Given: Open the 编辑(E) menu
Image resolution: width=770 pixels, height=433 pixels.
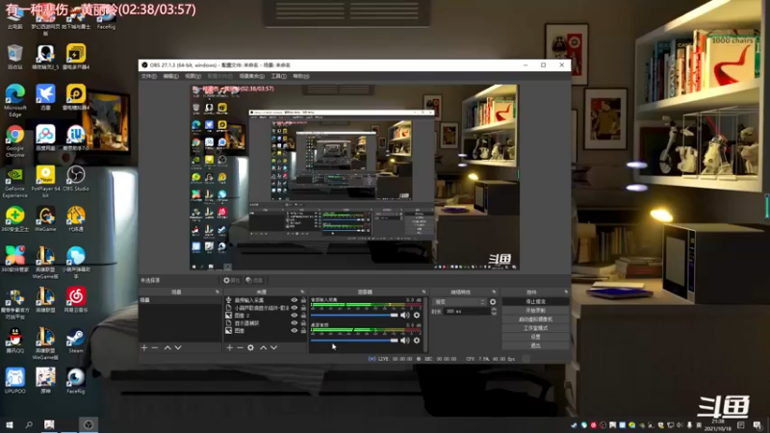Looking at the screenshot, I should click(171, 76).
